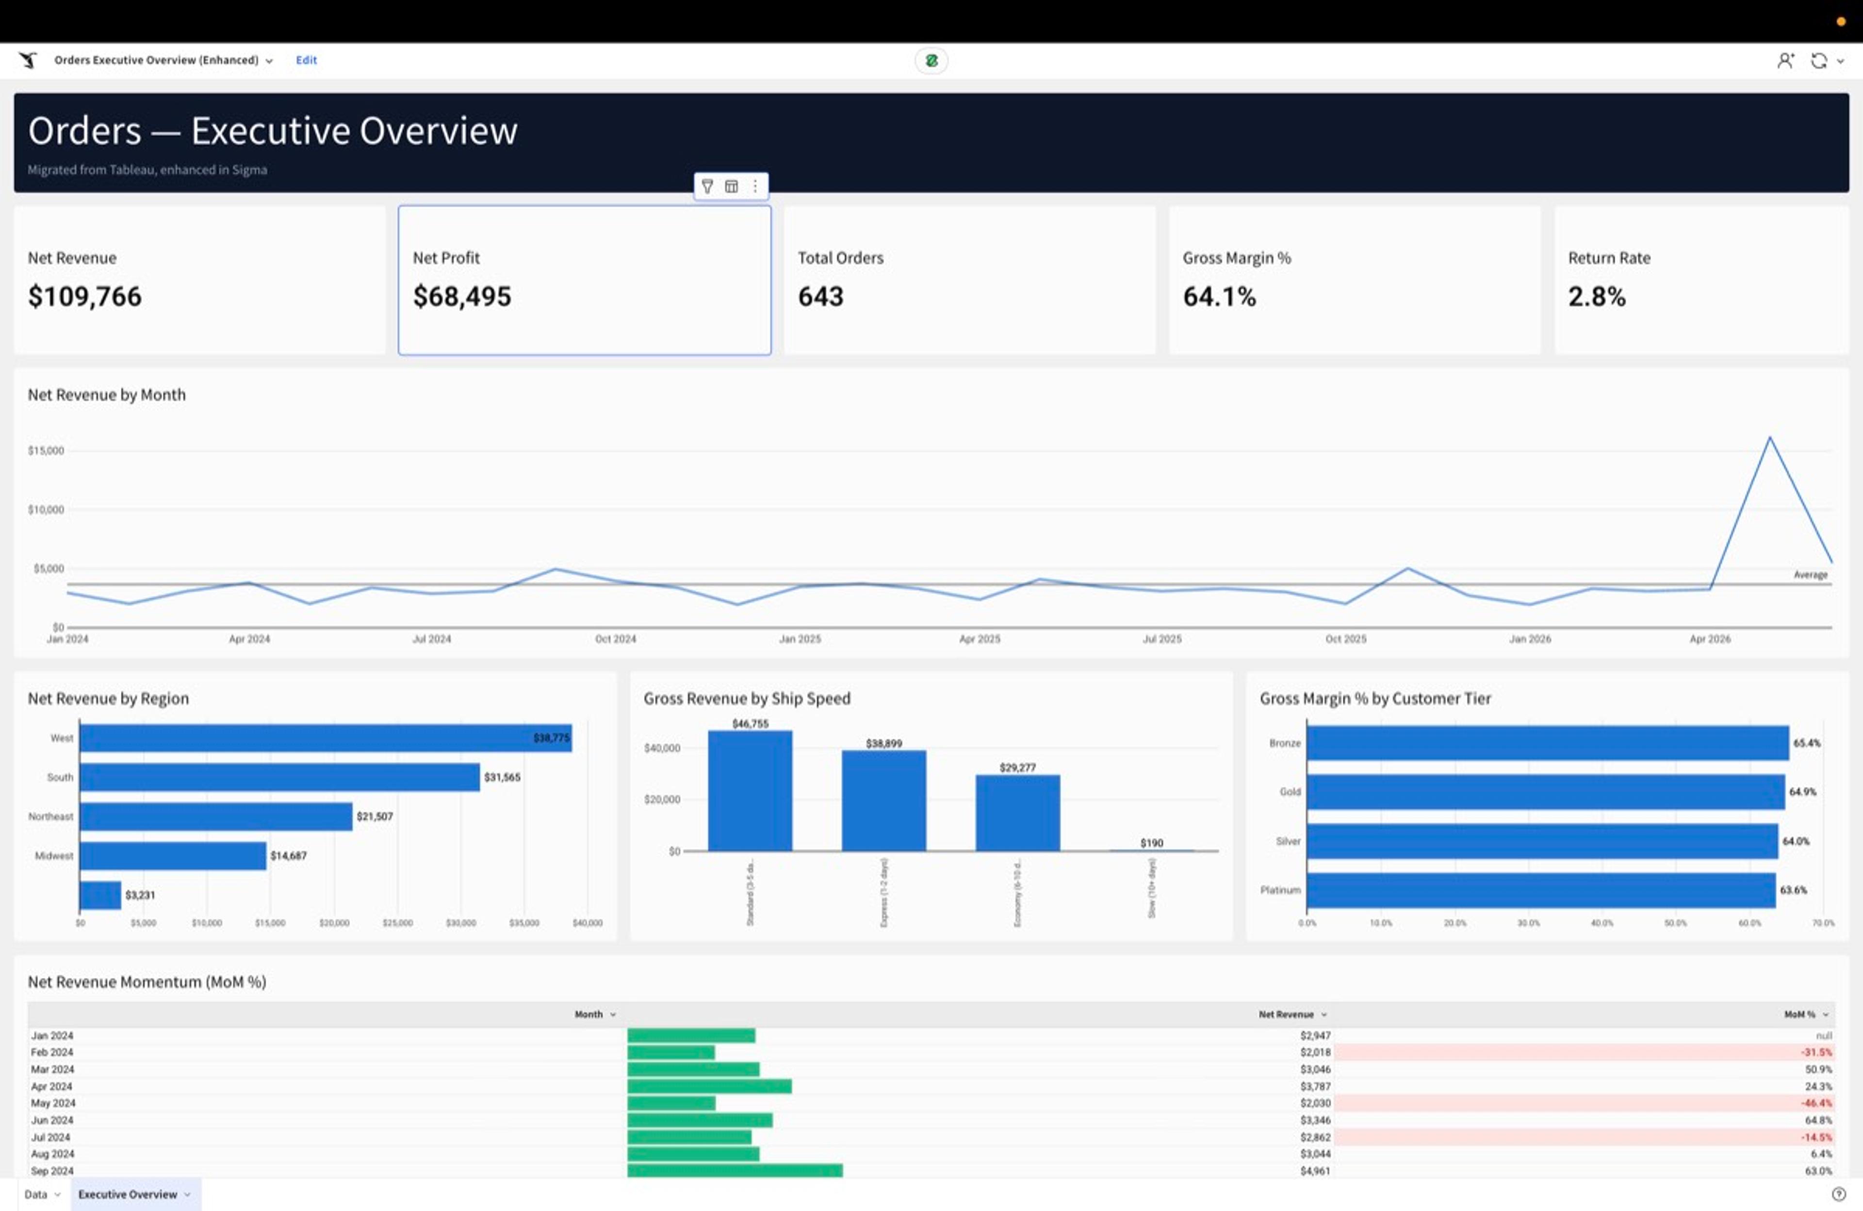Screen dimensions: 1863x1211
Task: Click the Standard ship speed bar $46,755
Action: 750,791
